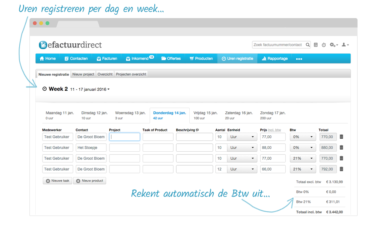
Task: Click Aantal field showing 12
Action: tap(221, 169)
